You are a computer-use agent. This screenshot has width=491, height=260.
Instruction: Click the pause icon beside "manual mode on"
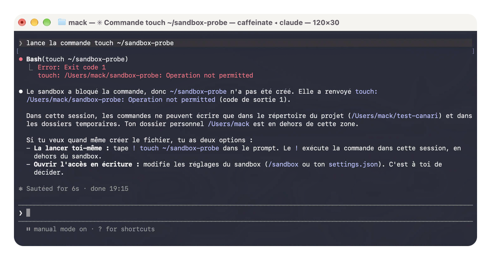[28, 229]
